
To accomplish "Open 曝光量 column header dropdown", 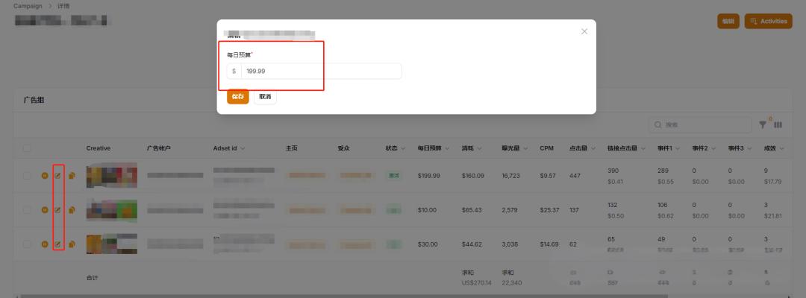I will pos(524,149).
